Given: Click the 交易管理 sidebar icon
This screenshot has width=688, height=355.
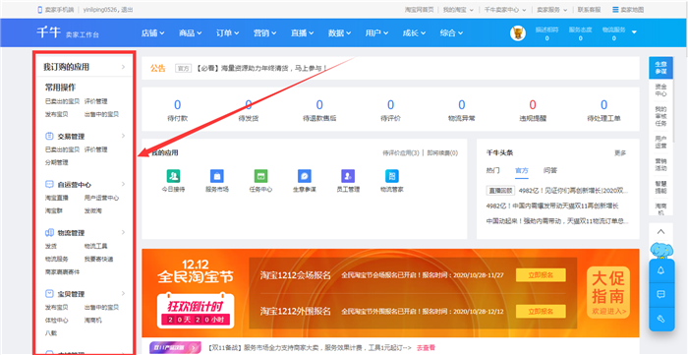Looking at the screenshot, I should tap(49, 136).
